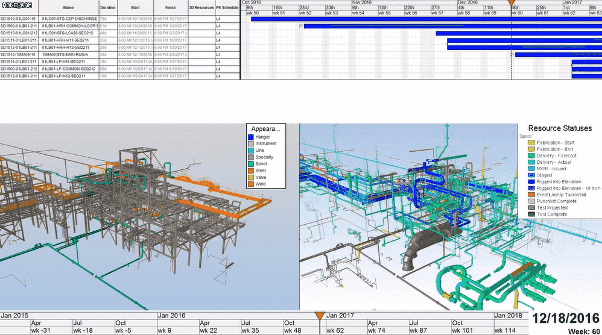The width and height of the screenshot is (602, 335).
Task: Click the 12/18/2016 current date display
Action: pyautogui.click(x=565, y=318)
